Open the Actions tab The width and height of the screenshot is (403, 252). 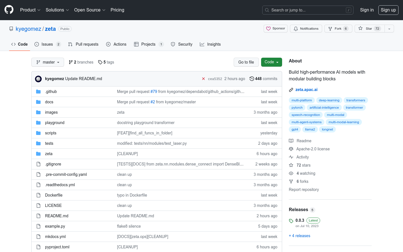click(116, 44)
